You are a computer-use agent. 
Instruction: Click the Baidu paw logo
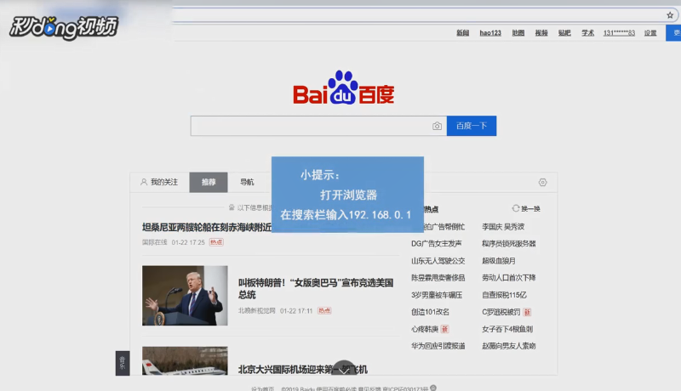(x=344, y=88)
